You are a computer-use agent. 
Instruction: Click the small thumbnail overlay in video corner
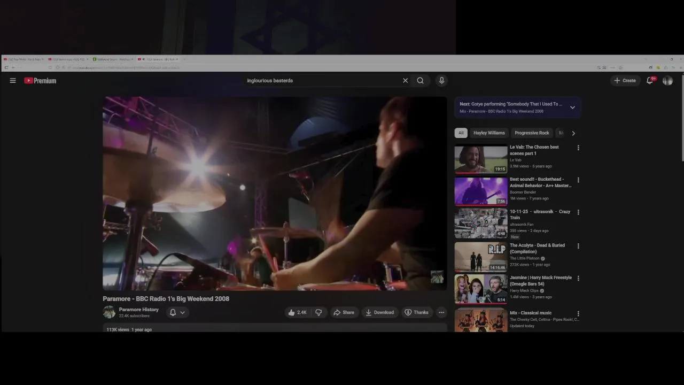[x=437, y=276]
